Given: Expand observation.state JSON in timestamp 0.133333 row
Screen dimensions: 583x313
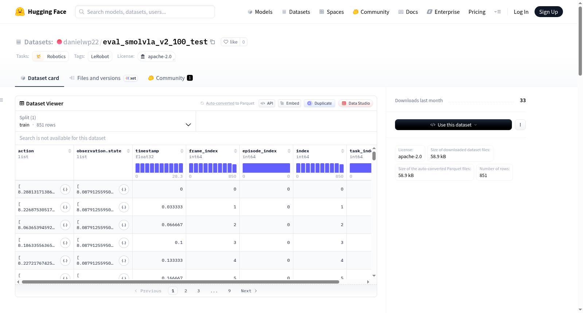Looking at the screenshot, I should (x=124, y=261).
